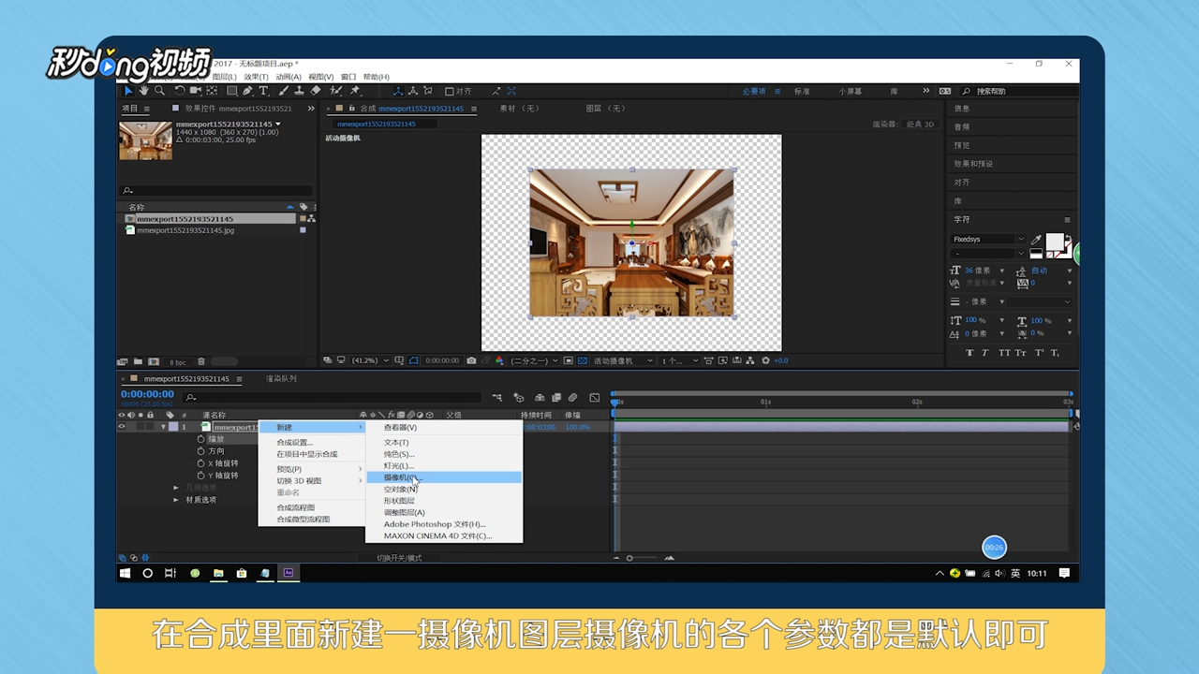The height and width of the screenshot is (674, 1199).
Task: Toggle the 切换开关/模式 switches button
Action: point(399,558)
